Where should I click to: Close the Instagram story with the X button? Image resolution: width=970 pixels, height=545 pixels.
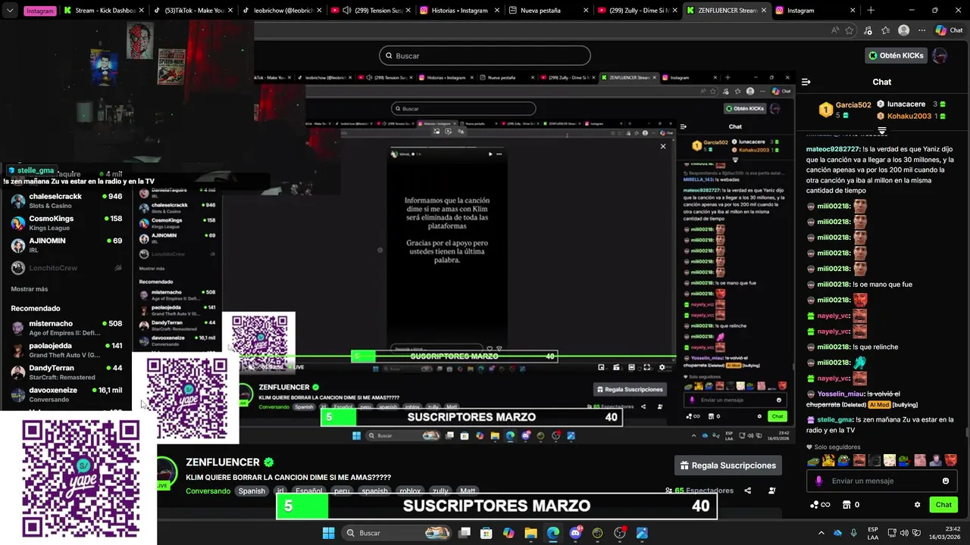663,146
